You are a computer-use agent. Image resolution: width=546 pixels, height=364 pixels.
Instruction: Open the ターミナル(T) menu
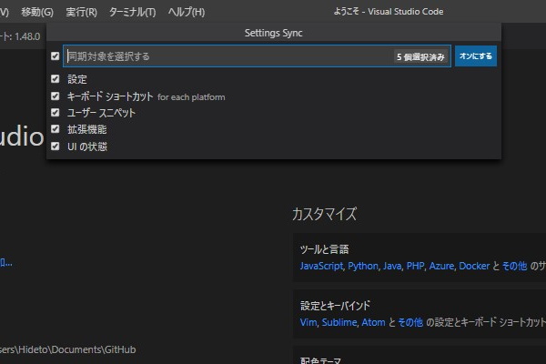(x=132, y=12)
